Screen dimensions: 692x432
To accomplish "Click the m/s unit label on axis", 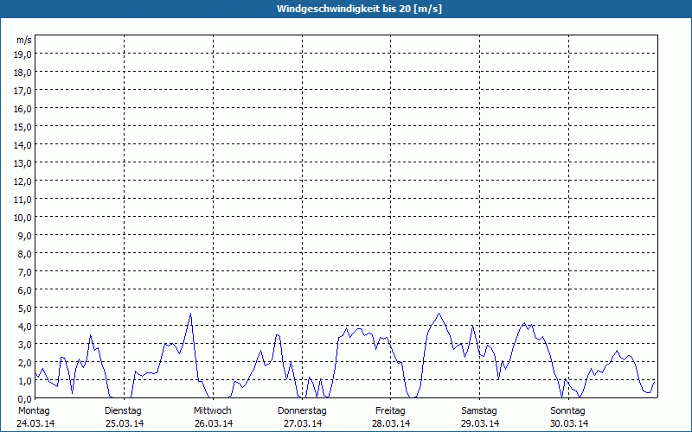I will click(x=24, y=40).
